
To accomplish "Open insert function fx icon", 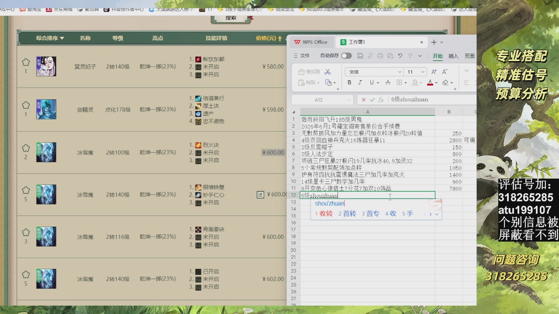I will pyautogui.click(x=381, y=100).
